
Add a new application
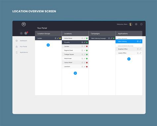[x=129, y=59]
